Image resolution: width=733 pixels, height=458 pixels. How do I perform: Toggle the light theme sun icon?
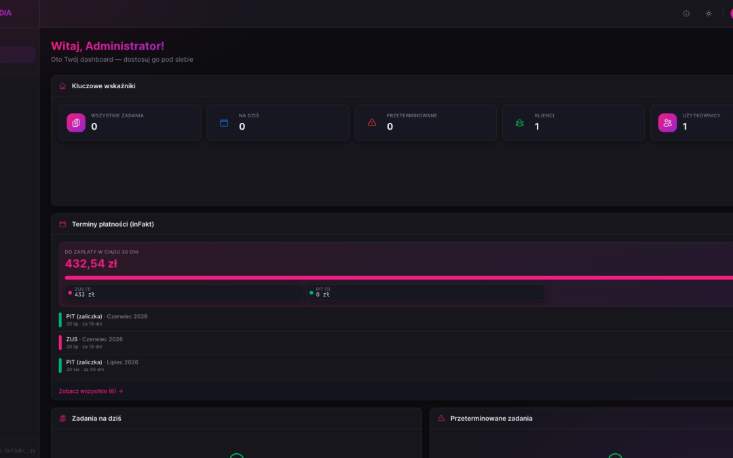pos(709,14)
